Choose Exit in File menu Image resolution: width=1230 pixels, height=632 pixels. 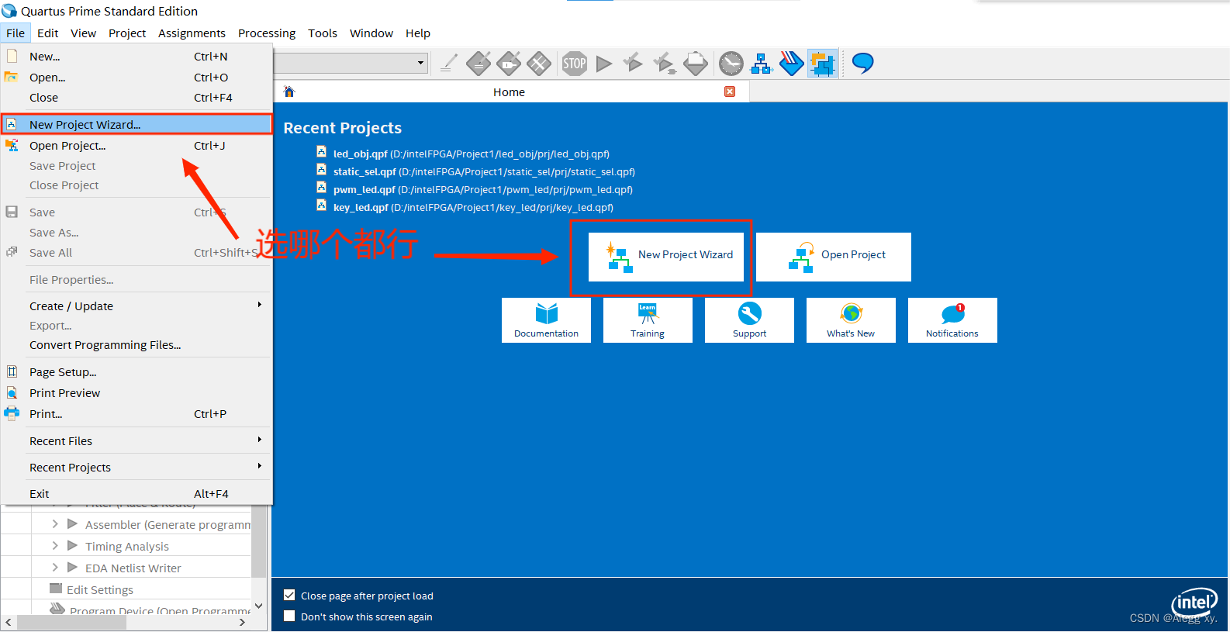(136, 494)
